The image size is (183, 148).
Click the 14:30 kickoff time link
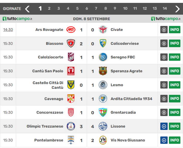pos(8,30)
